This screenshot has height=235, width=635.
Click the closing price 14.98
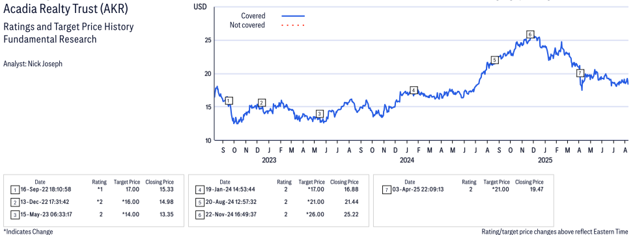[x=166, y=202]
